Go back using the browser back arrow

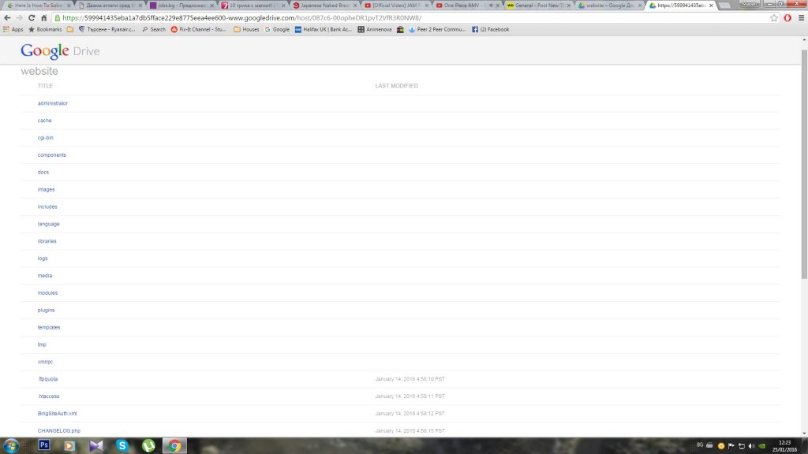click(7, 17)
